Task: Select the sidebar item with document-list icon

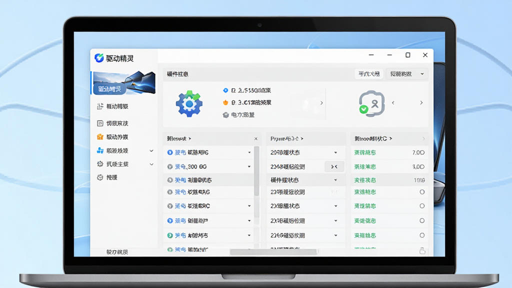Action: pyautogui.click(x=112, y=123)
